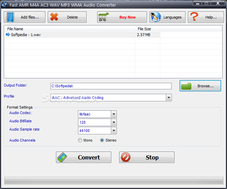This screenshot has height=189, width=227.
Task: Click the blue arrow icon beside Softpedia - 1.wav
Action: click(8, 35)
